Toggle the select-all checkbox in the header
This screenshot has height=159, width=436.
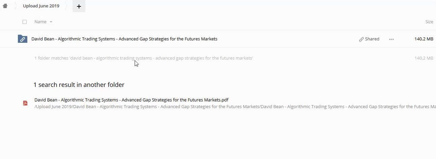pyautogui.click(x=25, y=22)
